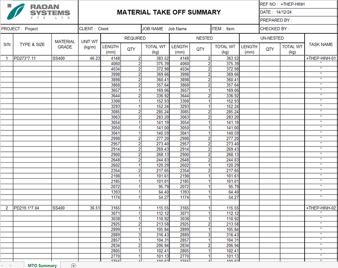Click the REF NO +THEP-HINH cell
The image size is (338, 268).
click(298, 4)
